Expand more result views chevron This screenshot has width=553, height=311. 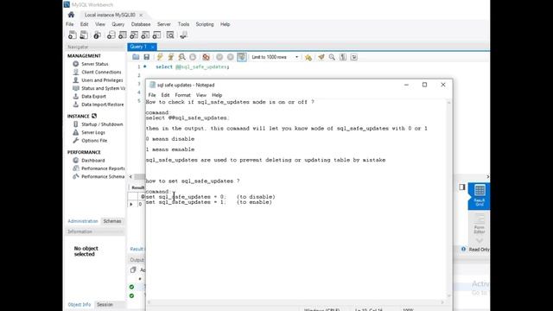[480, 240]
